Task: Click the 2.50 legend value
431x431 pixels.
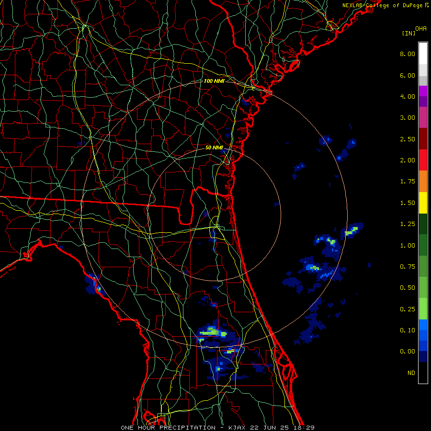Action: click(x=408, y=139)
